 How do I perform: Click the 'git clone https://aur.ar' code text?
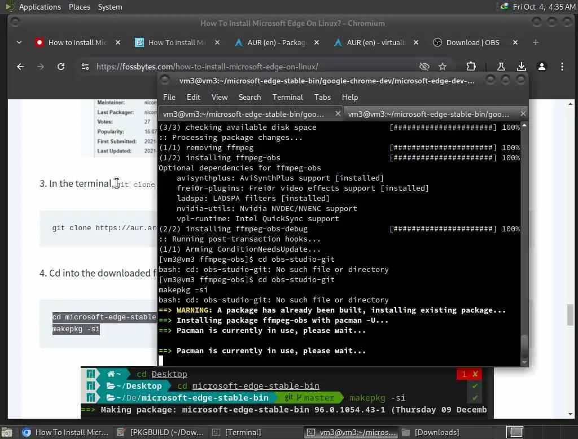click(104, 228)
